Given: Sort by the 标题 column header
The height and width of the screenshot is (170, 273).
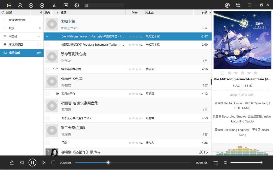Looking at the screenshot, I should pos(93,13).
